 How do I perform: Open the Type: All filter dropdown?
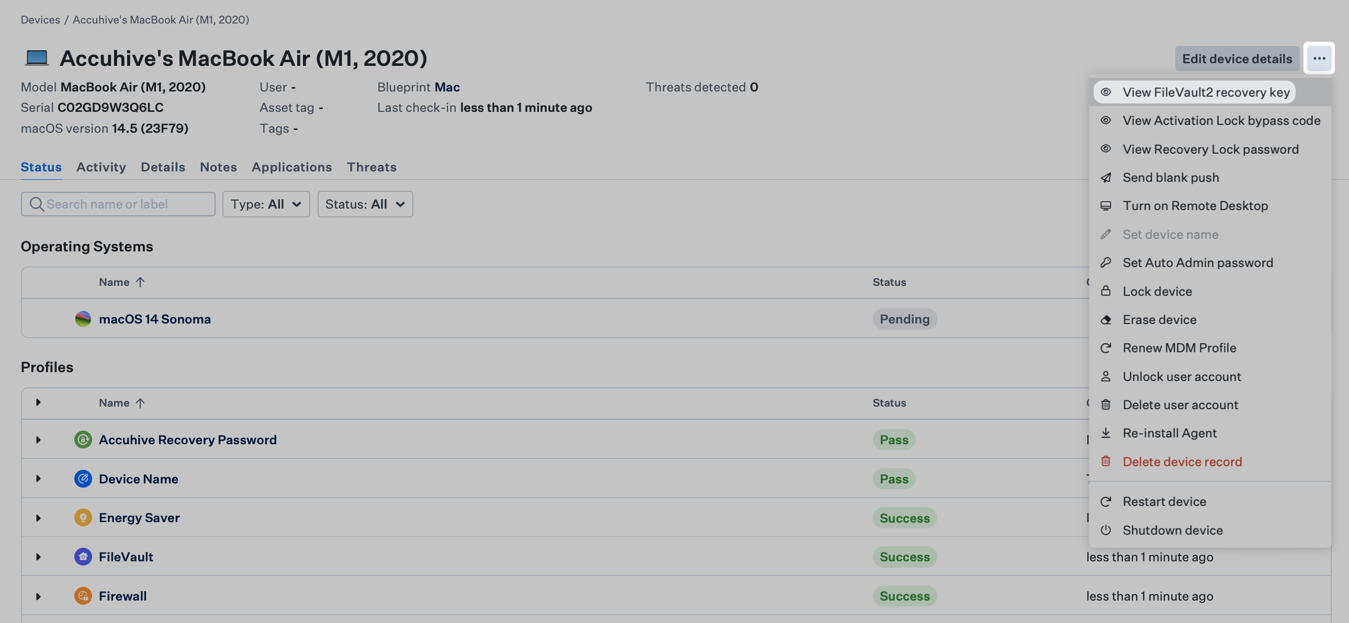[266, 204]
